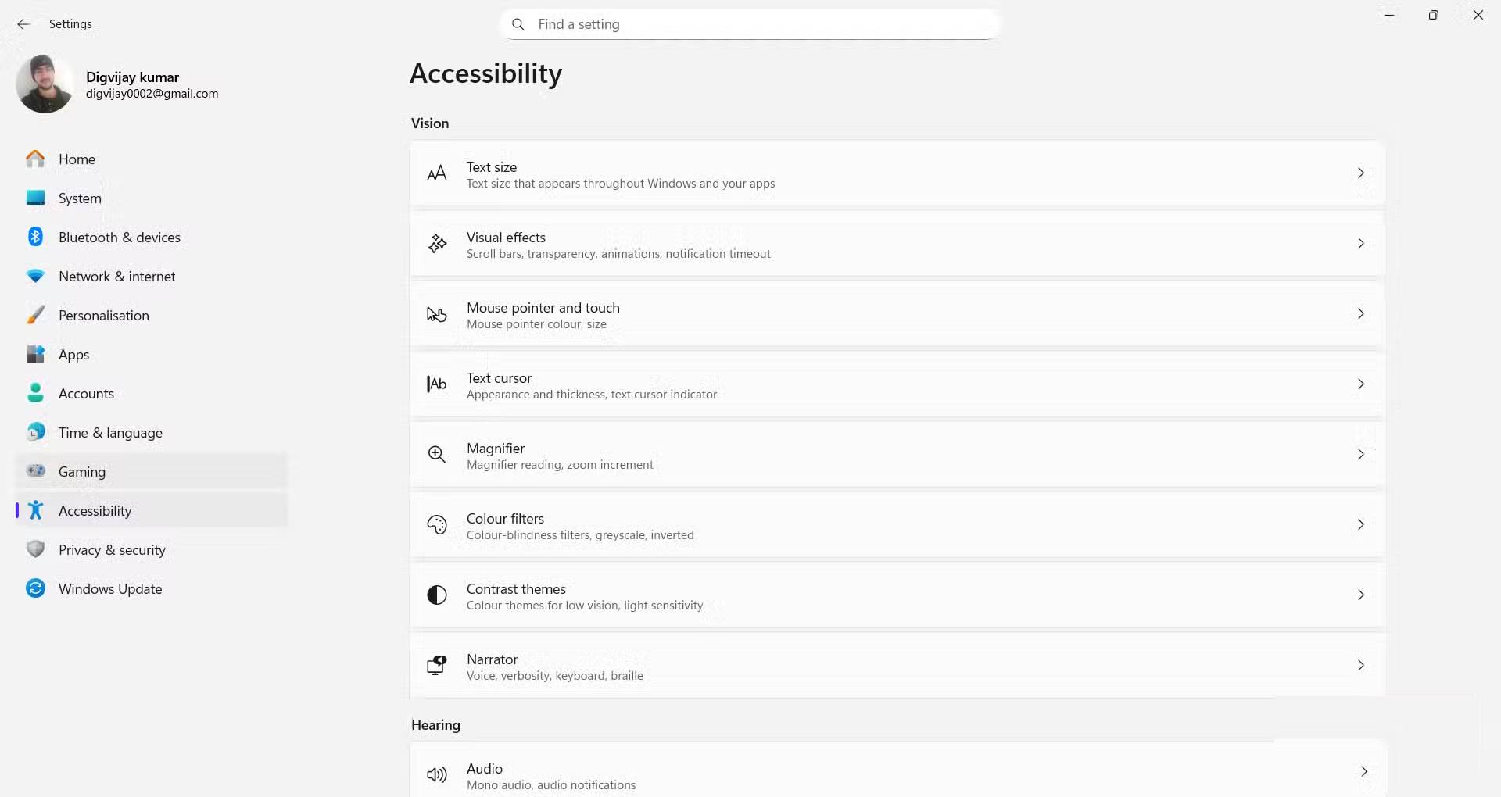1501x797 pixels.
Task: Click the back arrow beside Settings
Action: 23,24
